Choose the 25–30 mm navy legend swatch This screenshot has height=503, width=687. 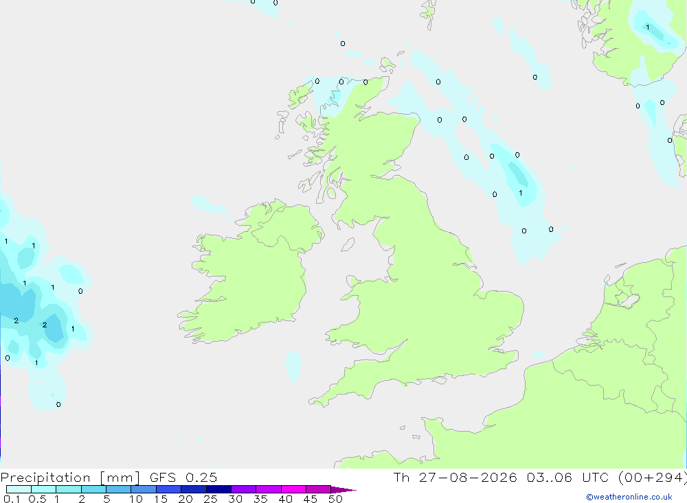(218, 489)
